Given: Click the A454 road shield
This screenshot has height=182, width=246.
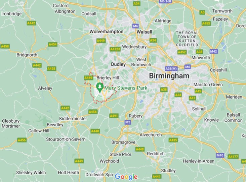Looking at the screenshot, I should (x=52, y=44).
